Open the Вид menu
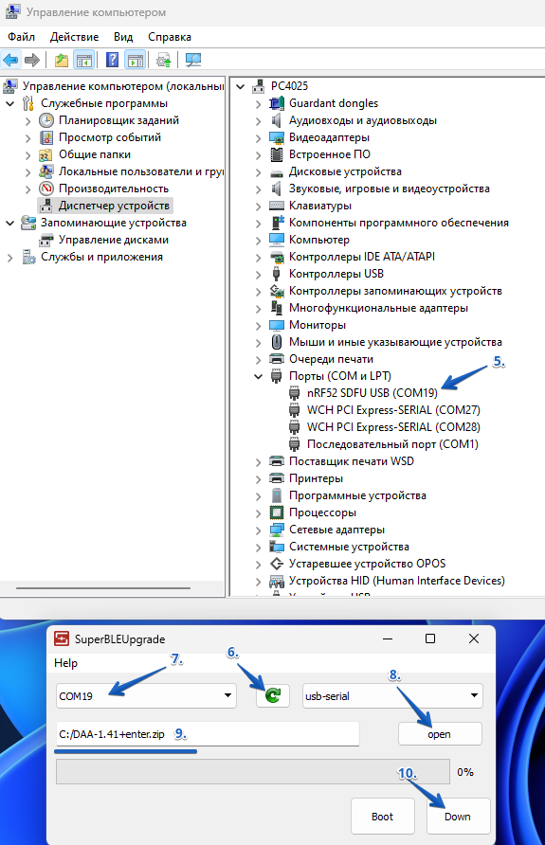 (123, 37)
